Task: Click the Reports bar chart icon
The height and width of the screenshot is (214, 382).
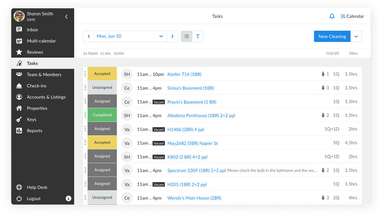Action: 19,131
